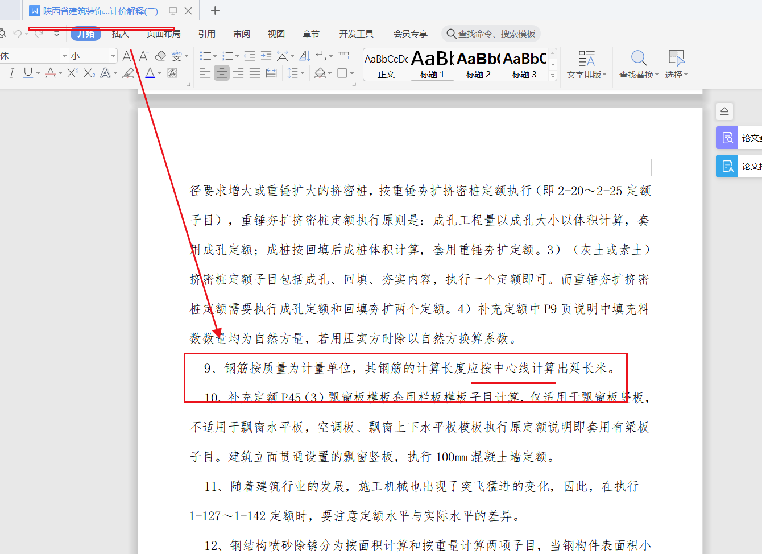Open the font color dropdown arrow
The width and height of the screenshot is (762, 554).
[x=160, y=73]
